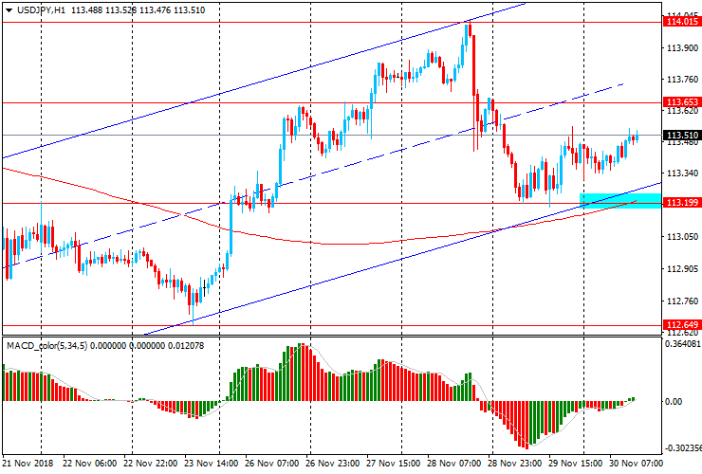This screenshot has height=474, width=702.
Task: Select the red 113.653 price label
Action: point(680,101)
